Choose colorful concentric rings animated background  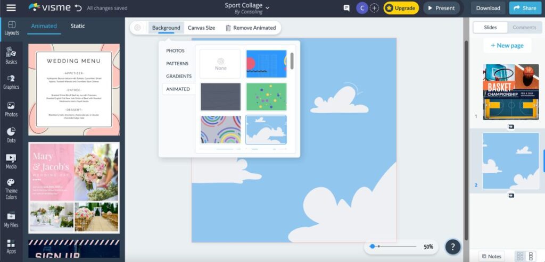click(220, 130)
